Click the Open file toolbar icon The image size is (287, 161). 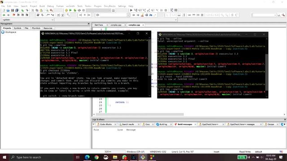(x=8, y=10)
